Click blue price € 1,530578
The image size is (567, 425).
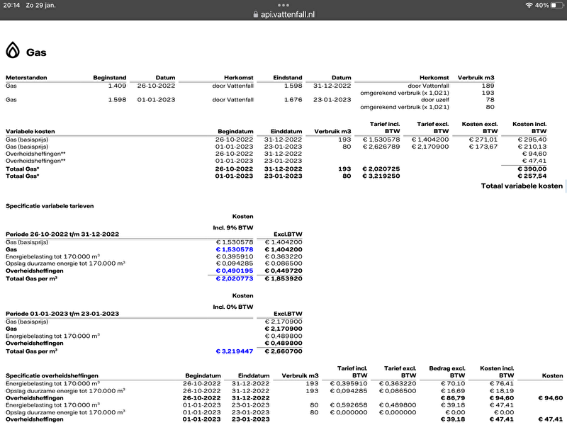[235, 249]
